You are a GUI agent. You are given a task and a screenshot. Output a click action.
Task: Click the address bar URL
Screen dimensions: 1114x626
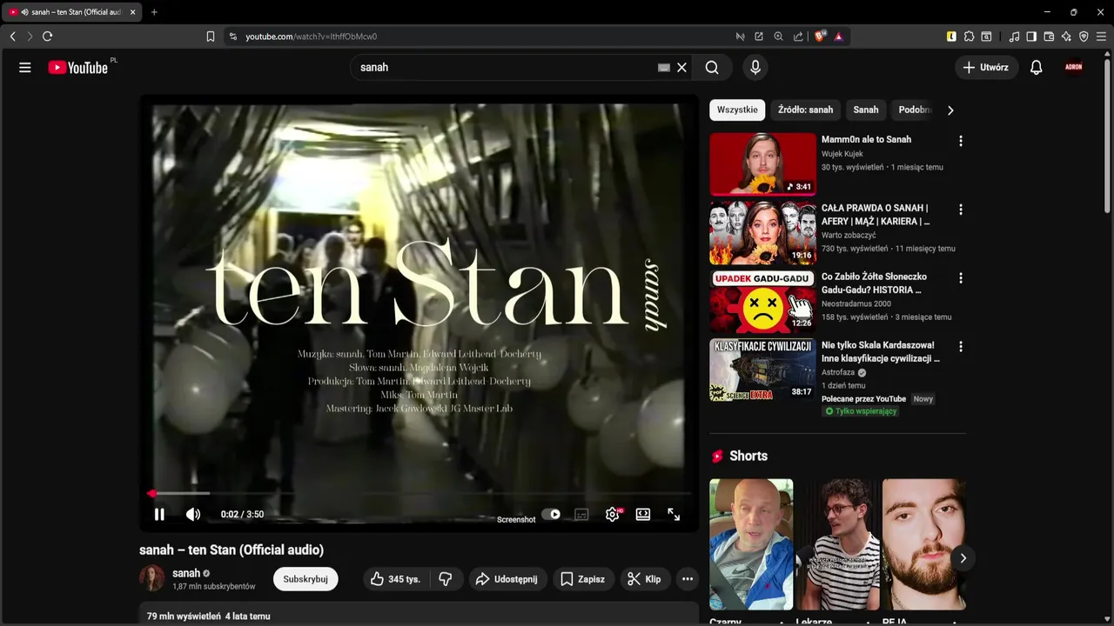point(311,37)
